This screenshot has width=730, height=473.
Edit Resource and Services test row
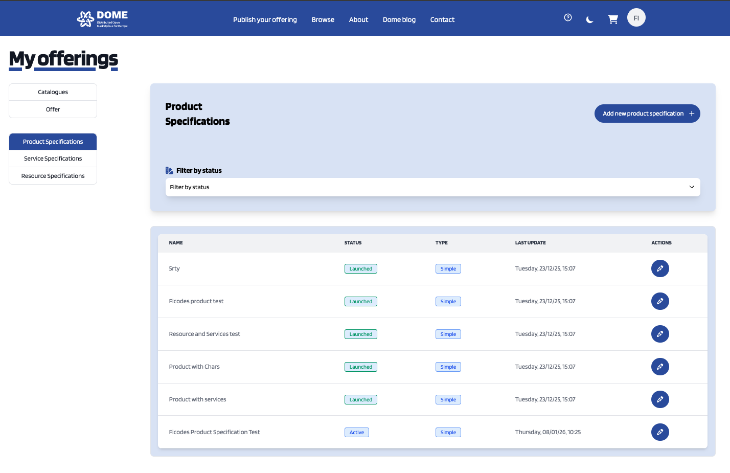point(659,334)
